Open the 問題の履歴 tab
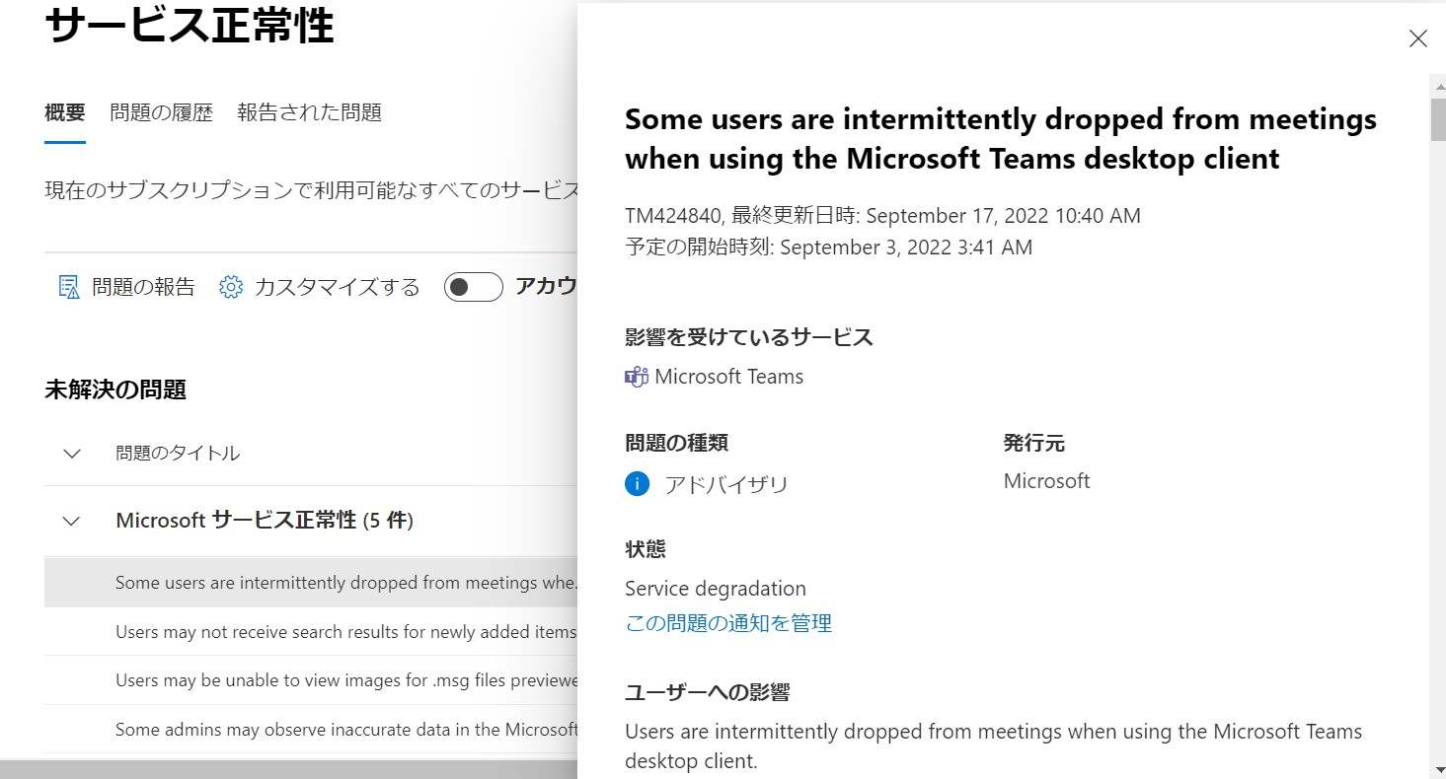The height and width of the screenshot is (779, 1446). click(x=161, y=112)
